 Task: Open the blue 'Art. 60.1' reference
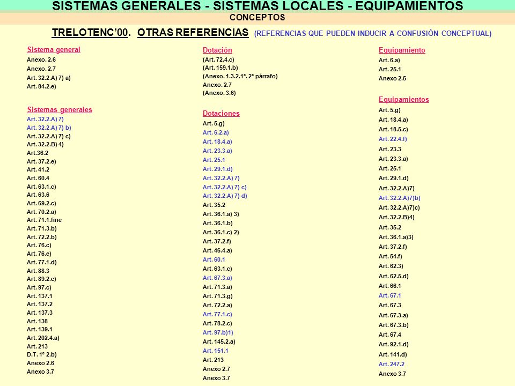pyautogui.click(x=214, y=259)
